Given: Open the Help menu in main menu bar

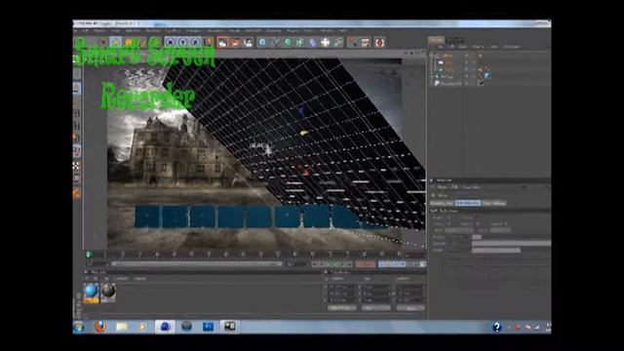Looking at the screenshot, I should tap(342, 30).
